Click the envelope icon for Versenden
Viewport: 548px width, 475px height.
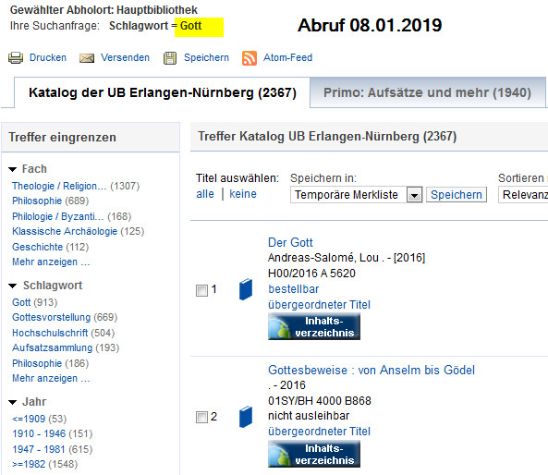tap(87, 58)
